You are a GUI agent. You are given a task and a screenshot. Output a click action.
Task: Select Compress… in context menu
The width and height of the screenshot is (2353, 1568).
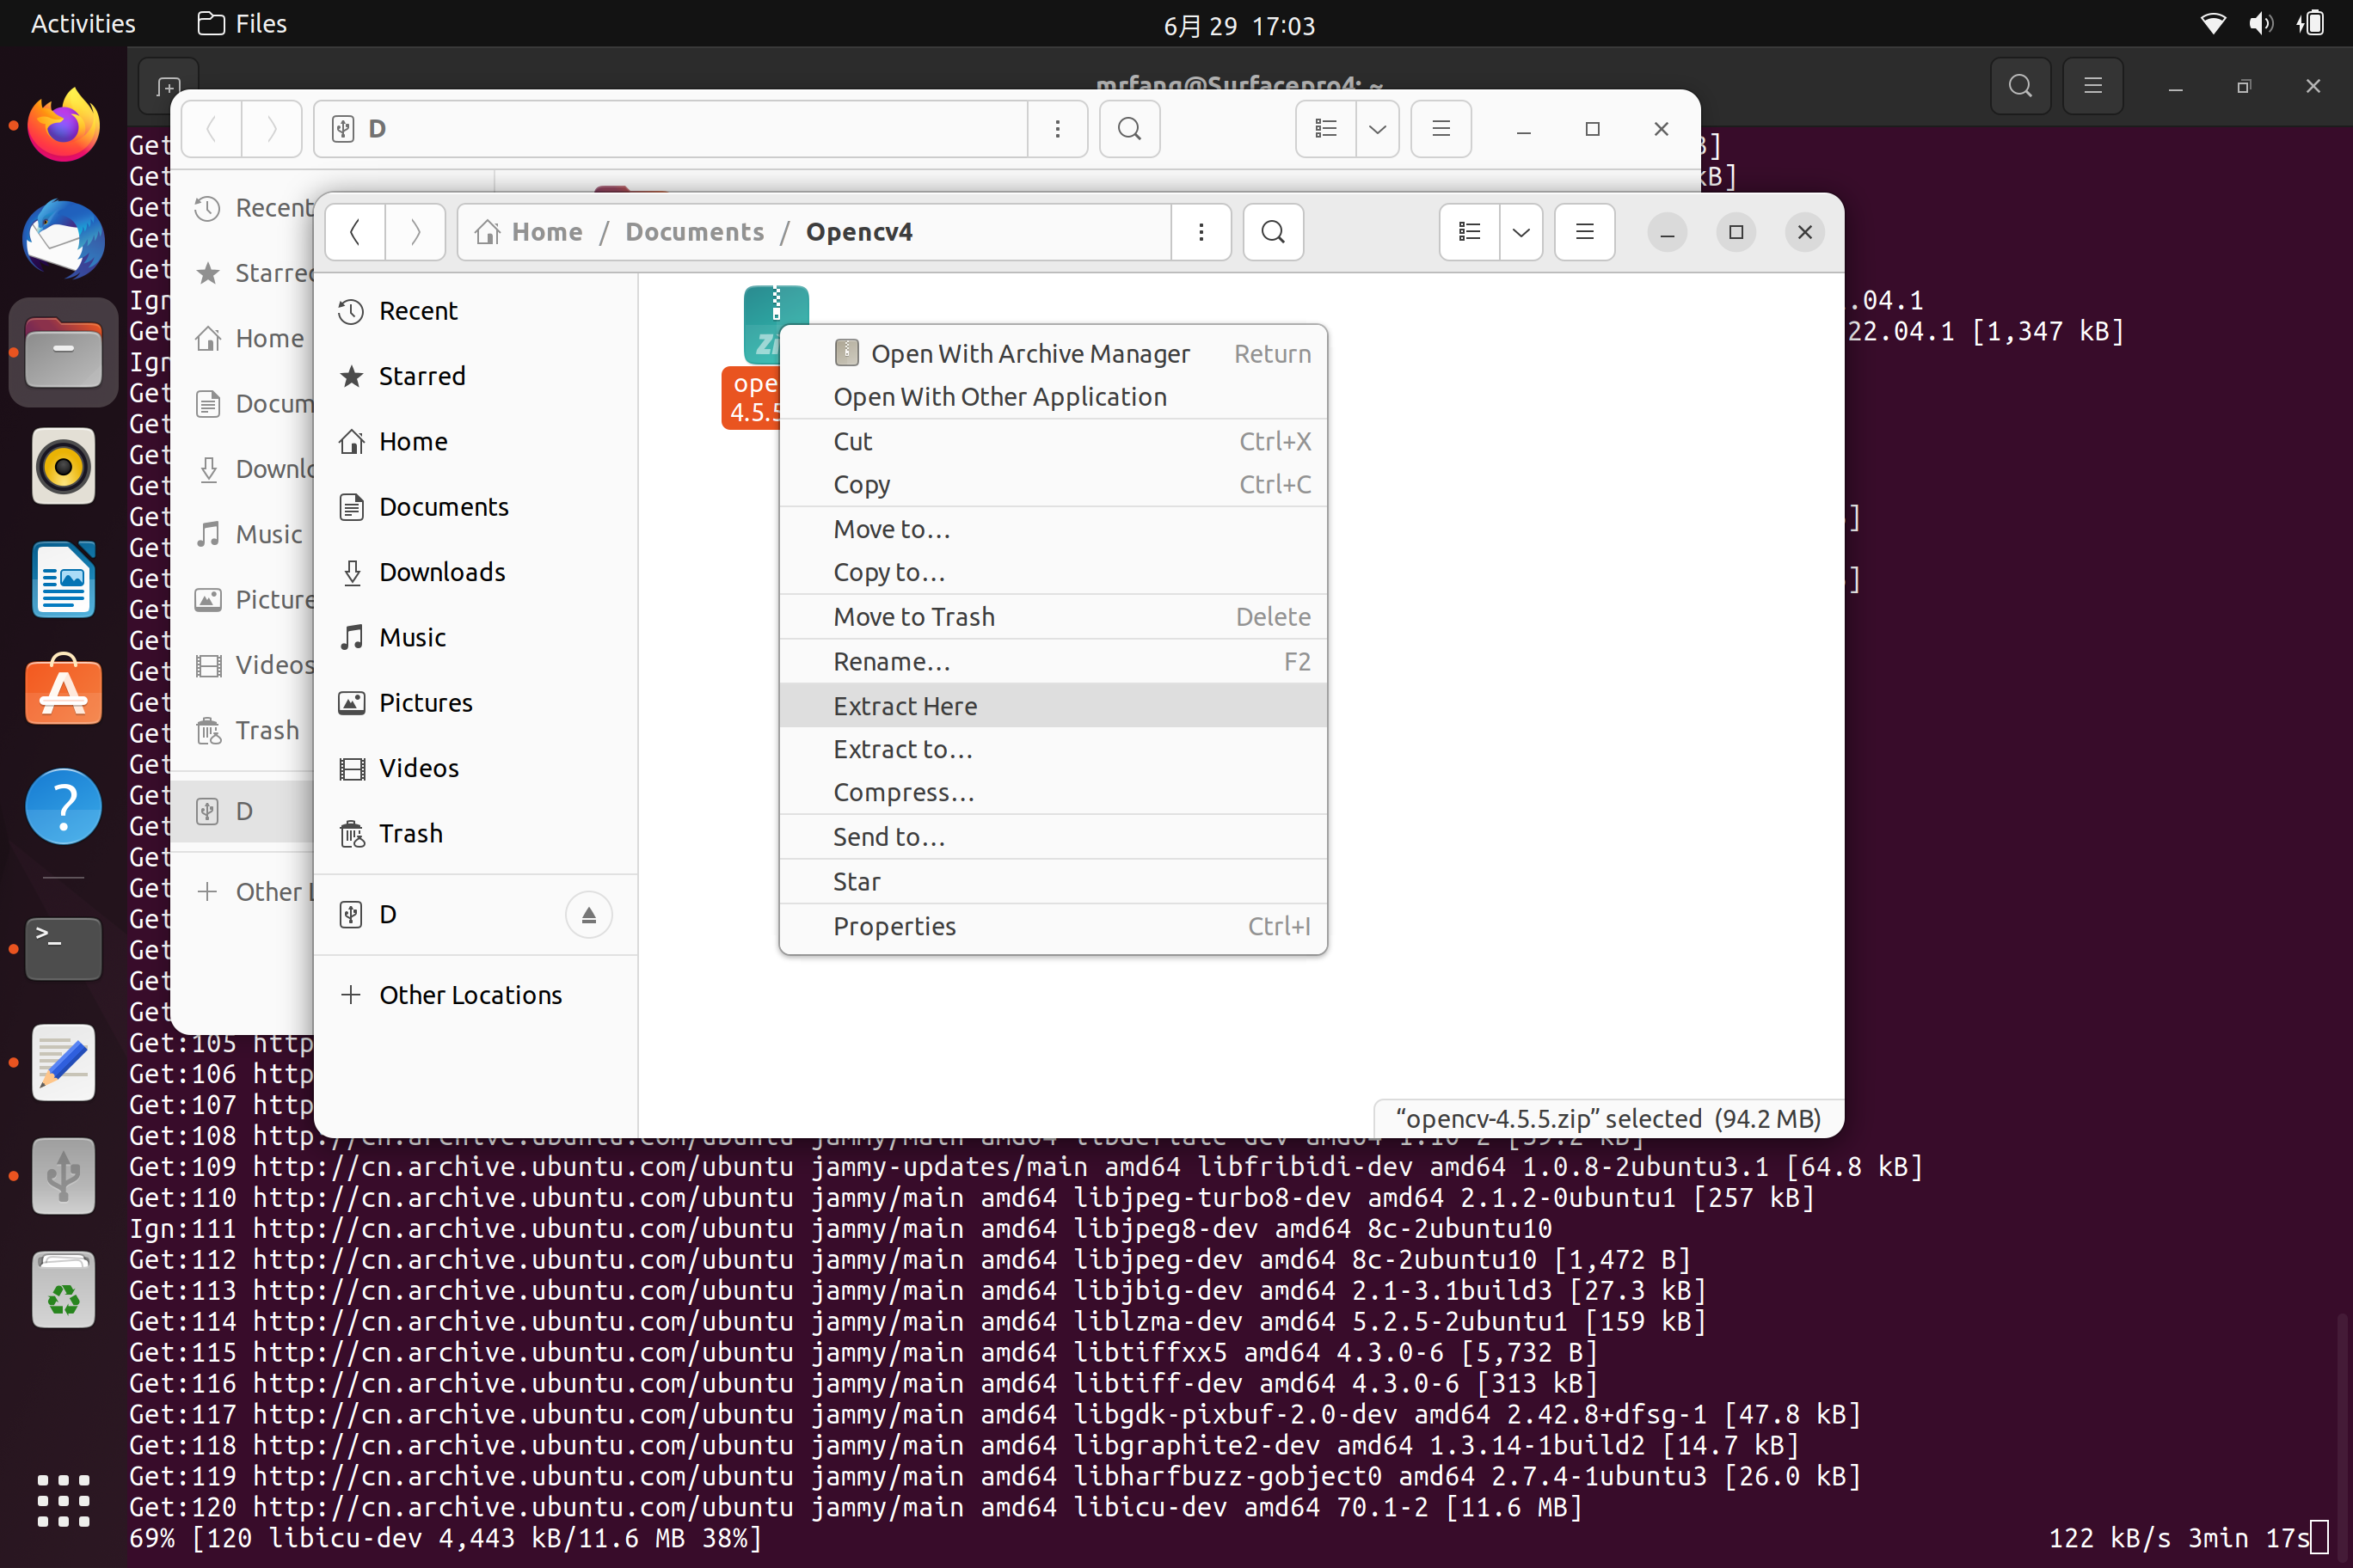coord(1053,792)
